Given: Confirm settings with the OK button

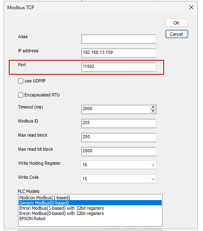Looking at the screenshot, I should pos(177,23).
